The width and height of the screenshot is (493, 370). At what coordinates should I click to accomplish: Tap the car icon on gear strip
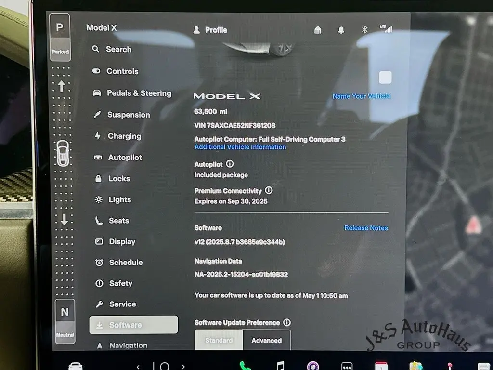[63, 153]
